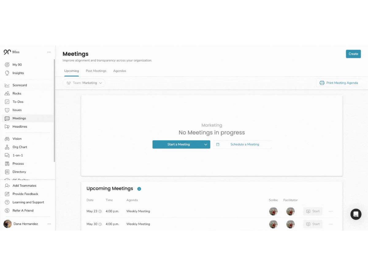Click Add Teammates person icon

pos(7,186)
